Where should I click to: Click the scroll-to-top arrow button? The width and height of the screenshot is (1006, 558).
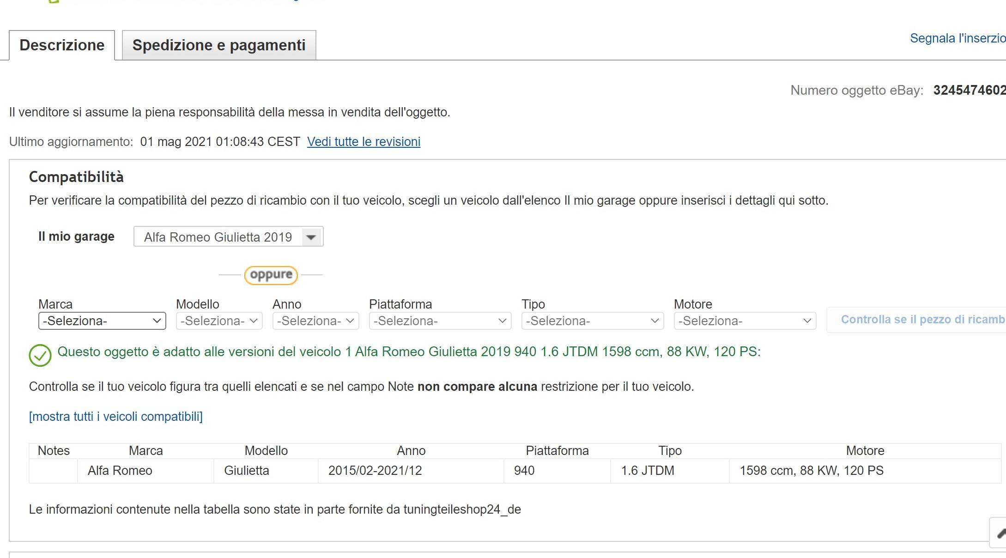999,533
